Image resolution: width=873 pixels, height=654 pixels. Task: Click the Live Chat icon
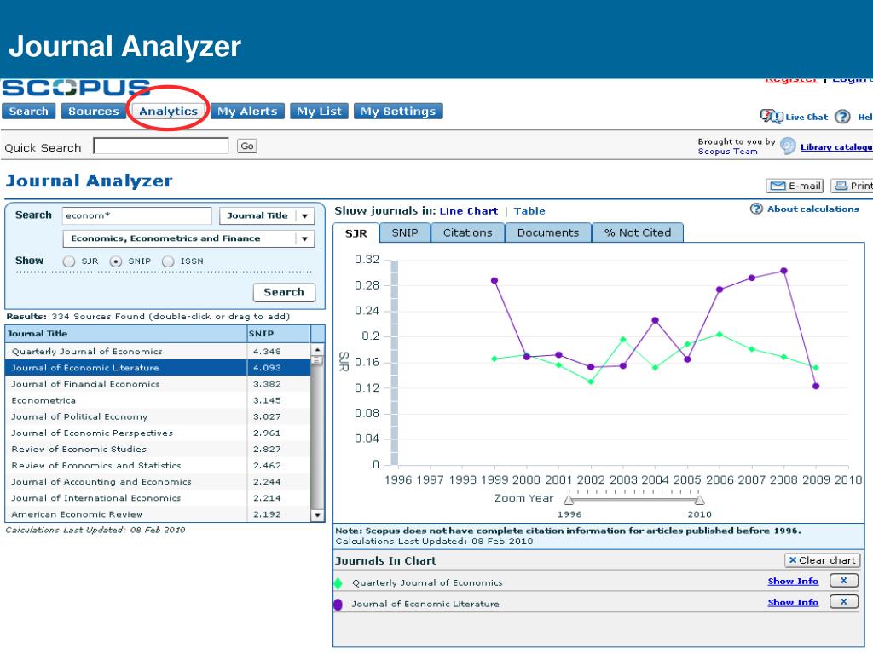[x=772, y=116]
